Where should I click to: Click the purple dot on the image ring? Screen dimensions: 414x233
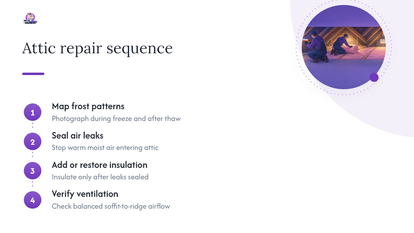point(374,77)
